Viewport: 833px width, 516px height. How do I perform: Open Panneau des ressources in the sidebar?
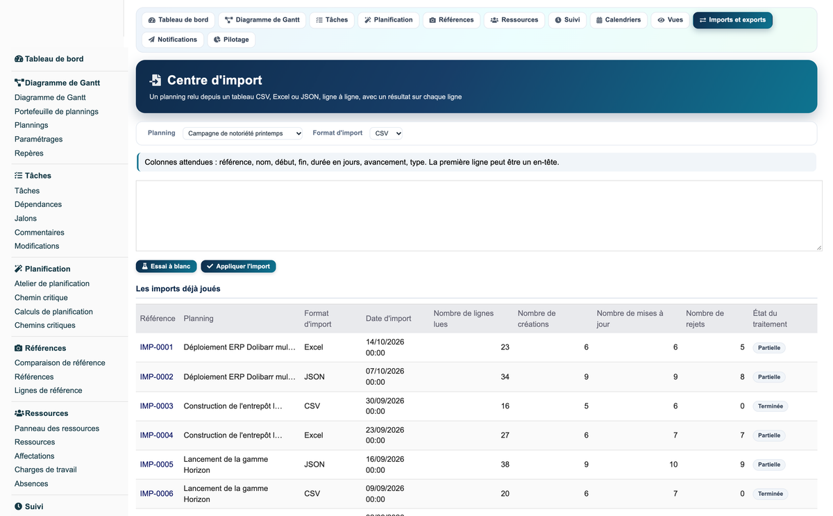(x=57, y=428)
